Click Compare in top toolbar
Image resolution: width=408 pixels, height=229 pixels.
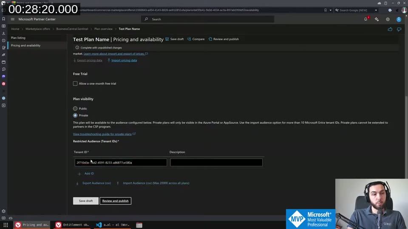196,39
